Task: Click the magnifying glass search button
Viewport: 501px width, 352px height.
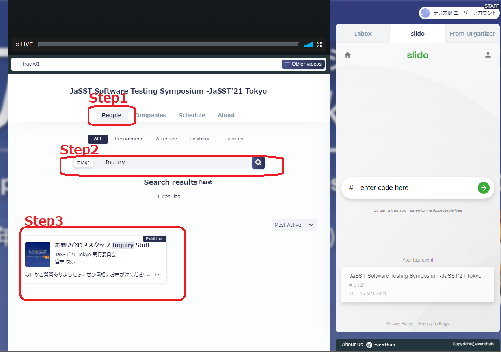Action: click(x=259, y=163)
